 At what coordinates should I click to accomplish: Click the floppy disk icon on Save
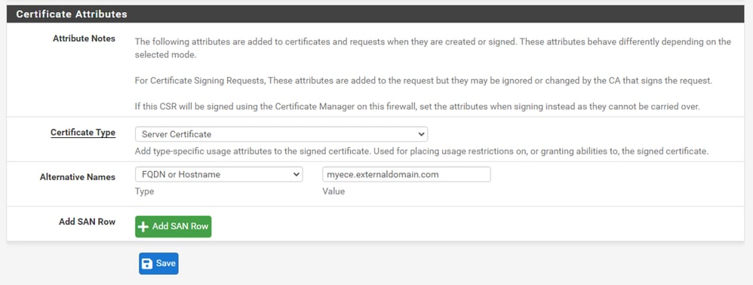[147, 263]
